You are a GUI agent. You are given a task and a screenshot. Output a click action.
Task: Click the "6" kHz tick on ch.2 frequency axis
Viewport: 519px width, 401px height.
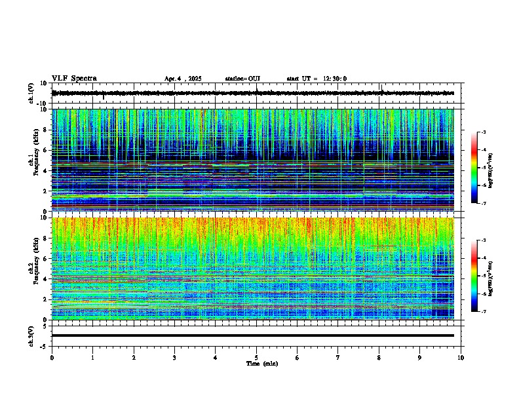pos(46,259)
